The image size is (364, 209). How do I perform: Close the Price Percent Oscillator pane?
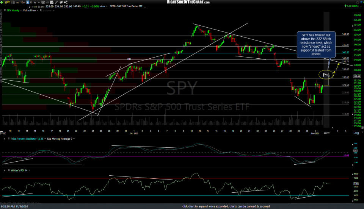[4, 139]
